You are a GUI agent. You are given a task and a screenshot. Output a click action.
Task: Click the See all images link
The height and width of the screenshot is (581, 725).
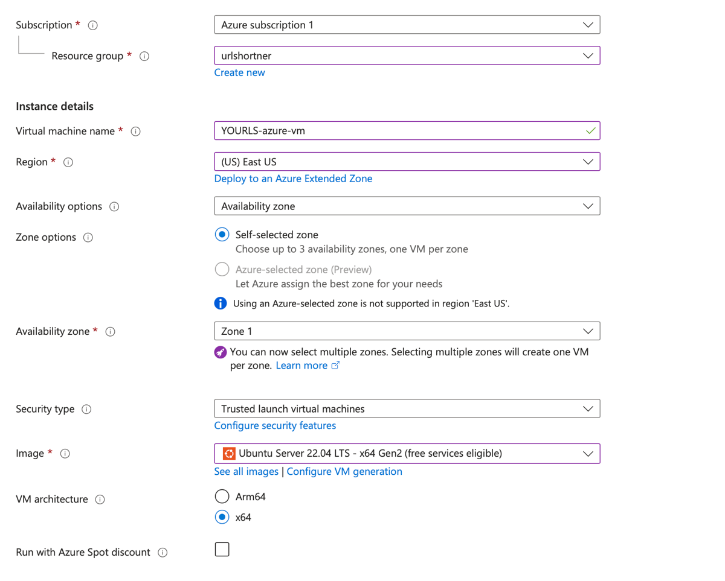[246, 472]
